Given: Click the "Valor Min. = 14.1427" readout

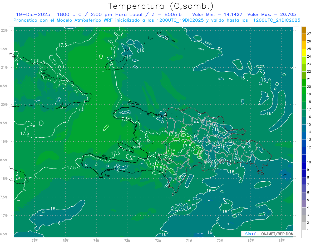Looking at the screenshot, I should coord(217,15).
